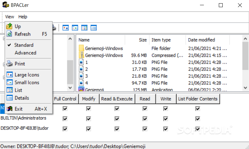
Task: Select the BUILTIN\Administrators account row
Action: point(23,118)
